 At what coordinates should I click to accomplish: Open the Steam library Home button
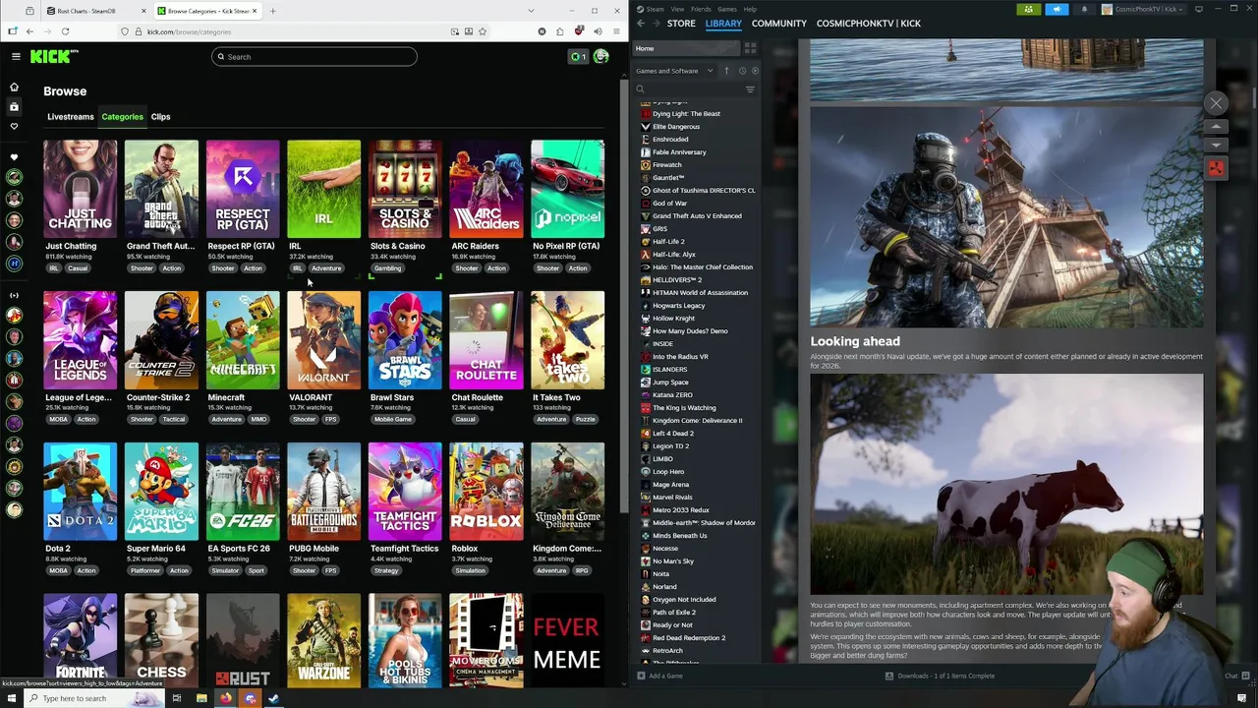coord(686,48)
